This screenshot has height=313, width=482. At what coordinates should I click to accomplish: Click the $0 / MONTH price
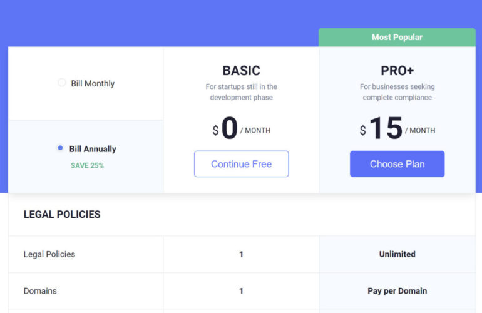[x=241, y=129]
